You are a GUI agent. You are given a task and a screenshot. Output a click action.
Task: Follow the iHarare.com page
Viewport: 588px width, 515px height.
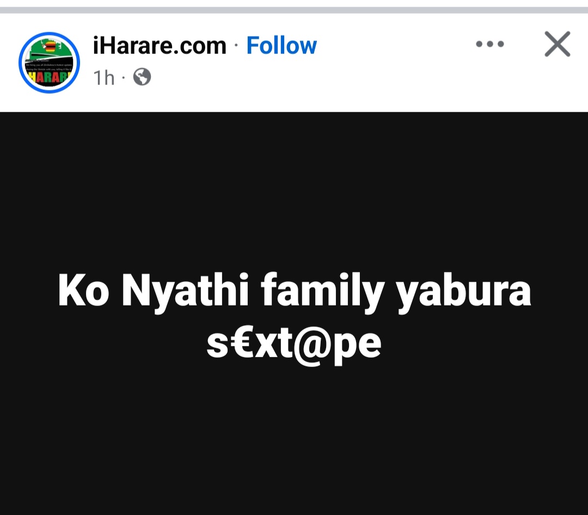(x=281, y=46)
